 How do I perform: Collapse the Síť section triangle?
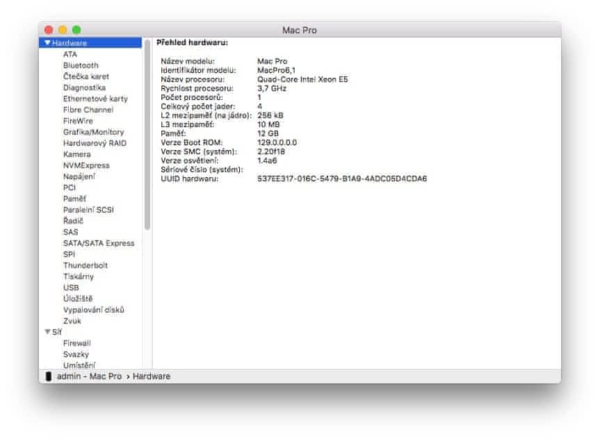click(47, 332)
